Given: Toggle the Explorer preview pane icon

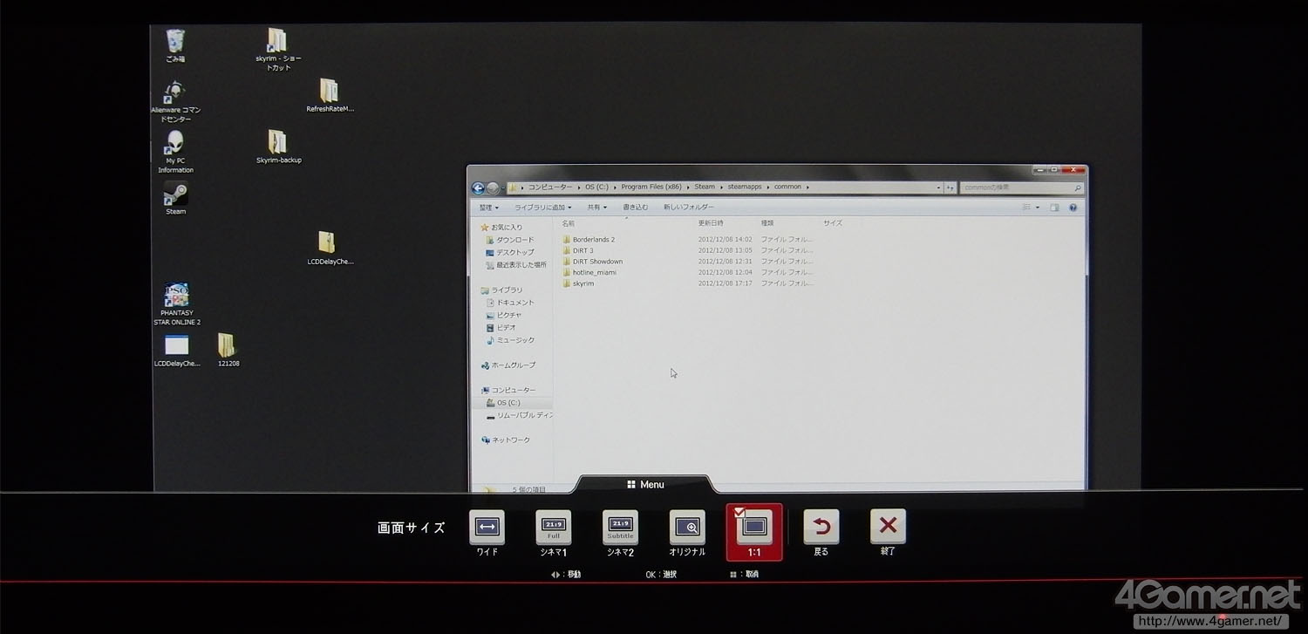Looking at the screenshot, I should pyautogui.click(x=1054, y=208).
